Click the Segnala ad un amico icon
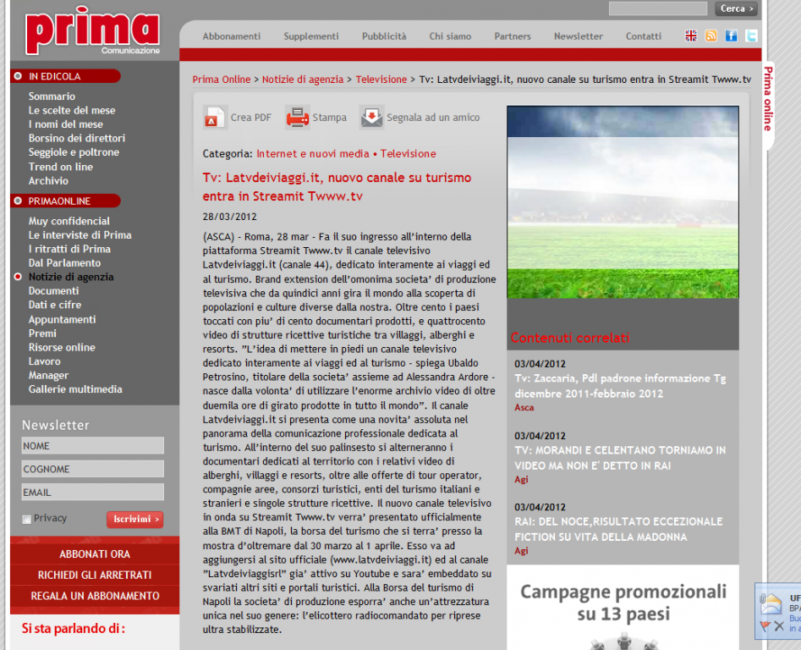 [x=371, y=118]
